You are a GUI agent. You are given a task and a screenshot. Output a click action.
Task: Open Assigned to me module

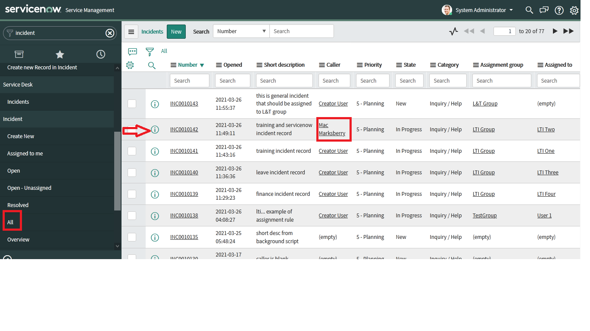point(25,153)
